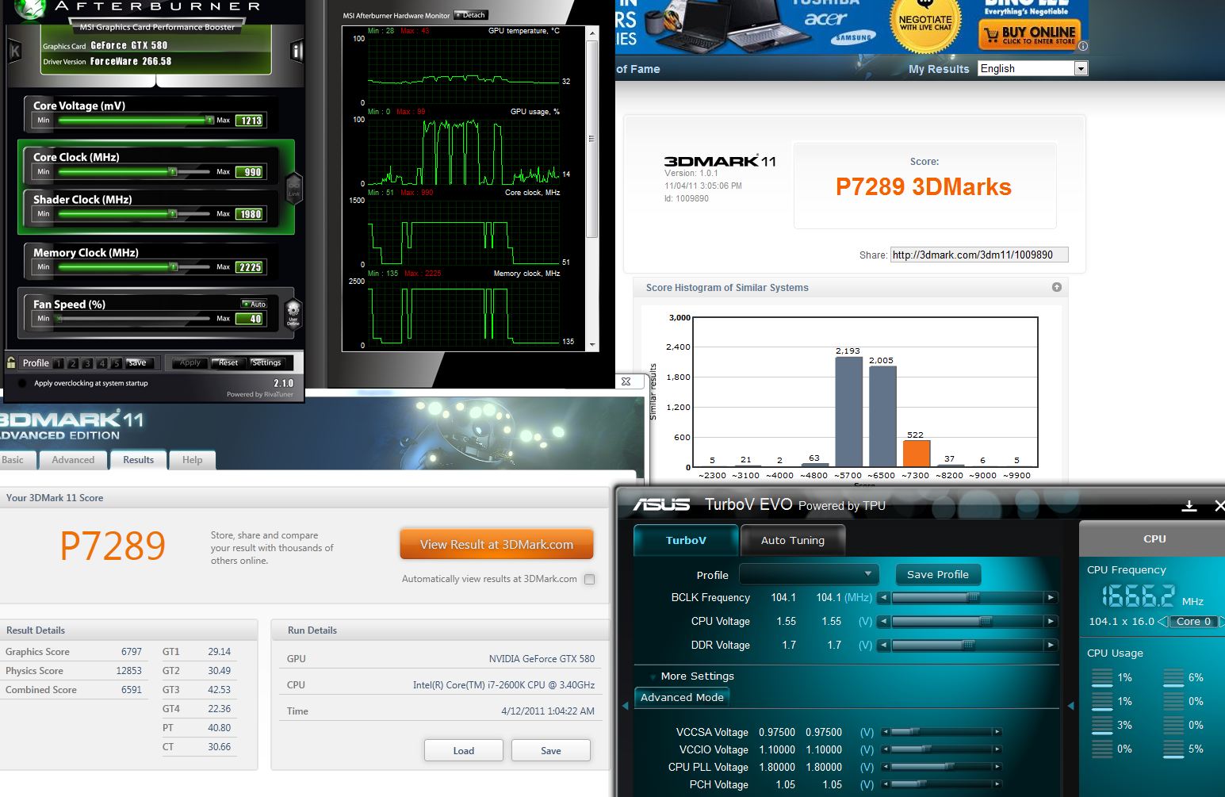This screenshot has height=797, width=1225.
Task: Click the Hardware Monitor vertical scrollbar thumb
Action: tap(591, 139)
